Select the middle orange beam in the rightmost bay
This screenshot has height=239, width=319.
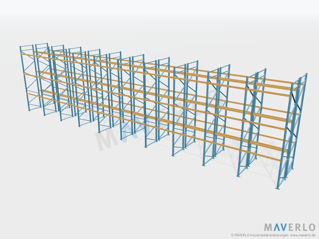pyautogui.click(x=265, y=125)
